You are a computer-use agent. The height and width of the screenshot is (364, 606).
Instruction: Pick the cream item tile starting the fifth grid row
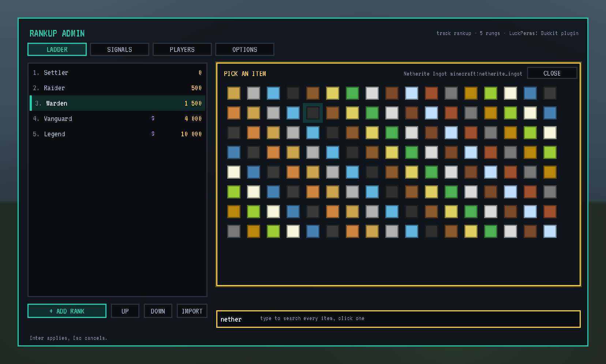coord(234,172)
